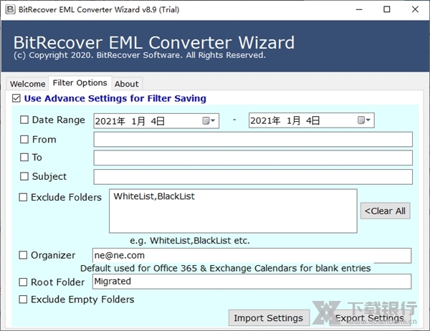Enable Exclude Empty Folders checkbox
Screen dimensions: 430x331
click(x=23, y=299)
